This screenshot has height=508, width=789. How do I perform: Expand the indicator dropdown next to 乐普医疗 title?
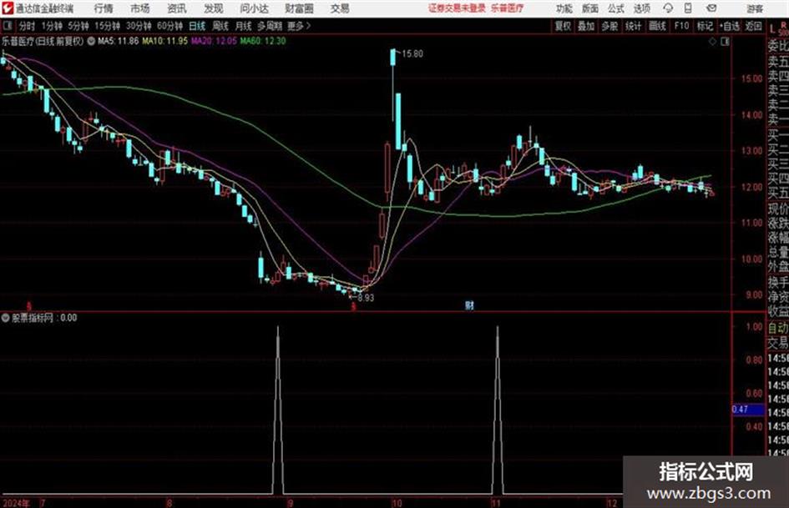91,41
